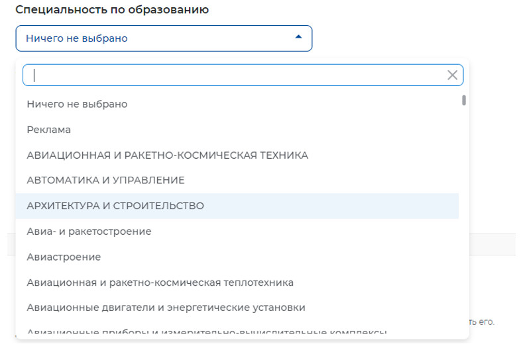Select 'АВИАЦИОННАЯ И РАКЕТНО-КОСМИЧЕСКАЯ ТЕХНИКА' option
The height and width of the screenshot is (348, 521).
(x=167, y=155)
